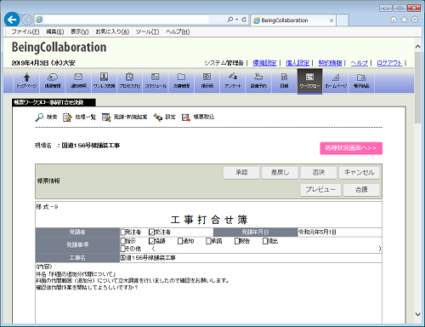This screenshot has height=327, width=425.
Task: Click the page vertical scrollbar thumb
Action: point(417,88)
